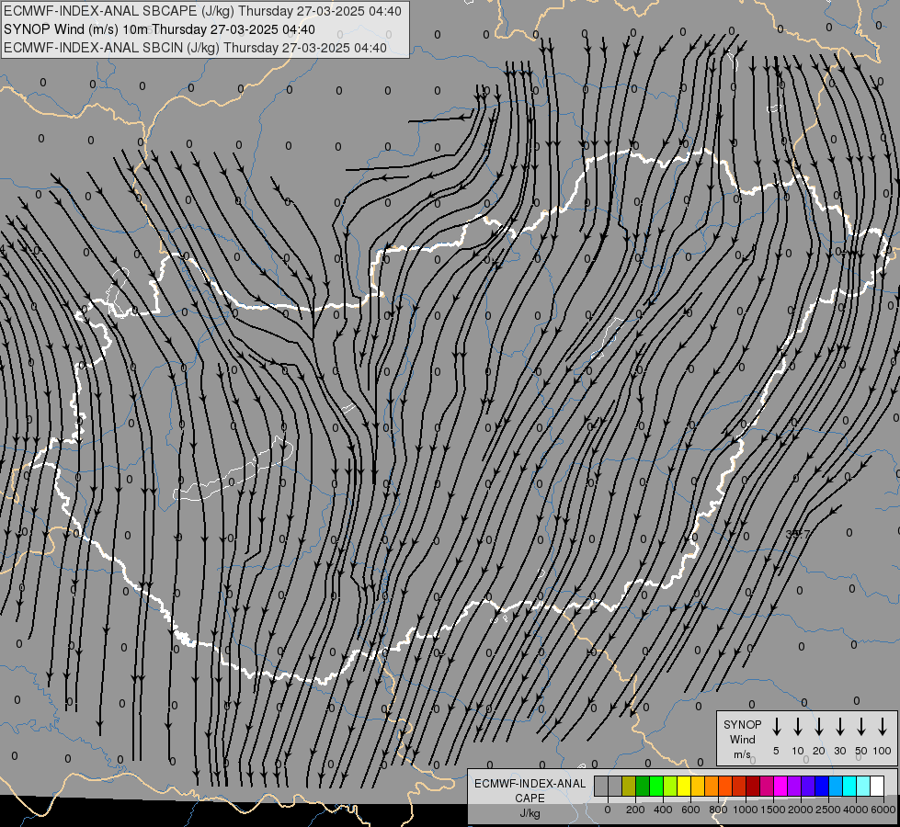Select the sky blue swatch right of 2500
900x827 pixels.
835,786
